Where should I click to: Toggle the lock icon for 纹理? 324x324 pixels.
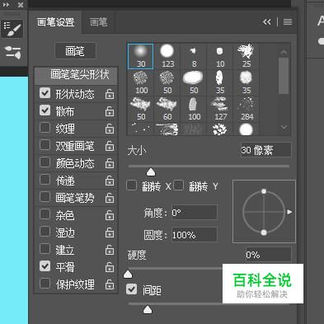pyautogui.click(x=110, y=129)
